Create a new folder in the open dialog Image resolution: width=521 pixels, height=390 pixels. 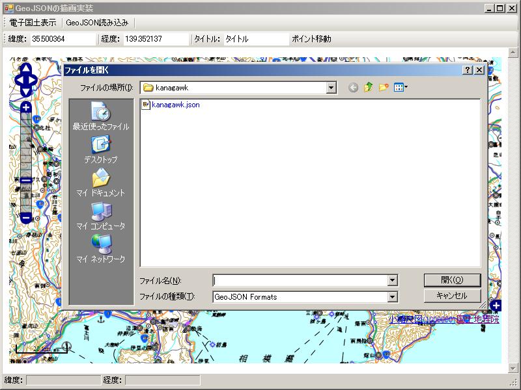coord(383,87)
